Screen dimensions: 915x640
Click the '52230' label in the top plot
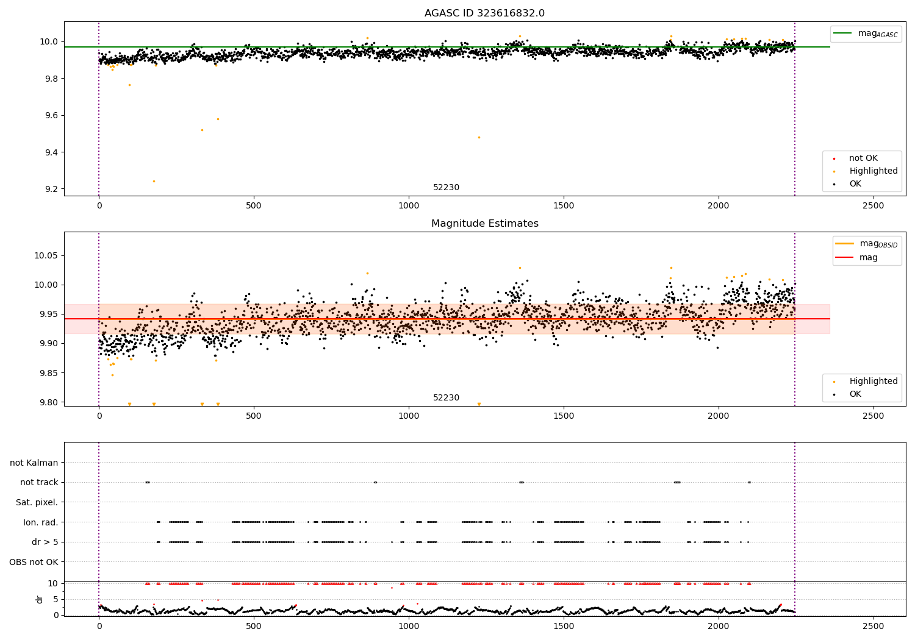(446, 188)
